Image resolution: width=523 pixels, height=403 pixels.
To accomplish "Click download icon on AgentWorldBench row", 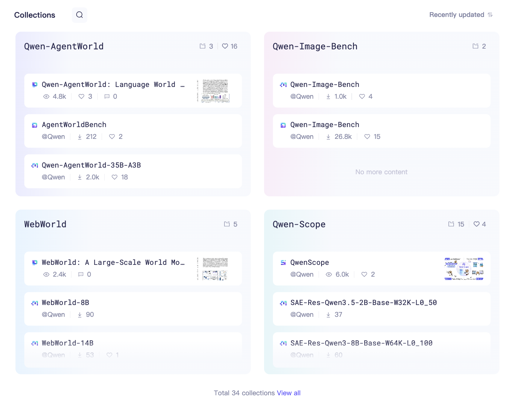I will click(80, 137).
